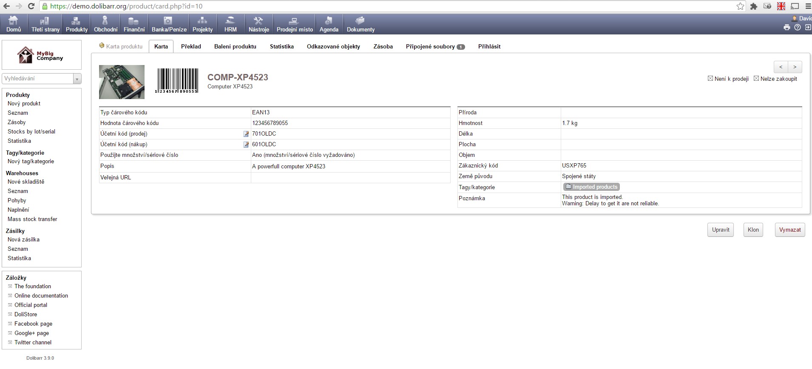Open the product photo thumbnail

coord(122,82)
